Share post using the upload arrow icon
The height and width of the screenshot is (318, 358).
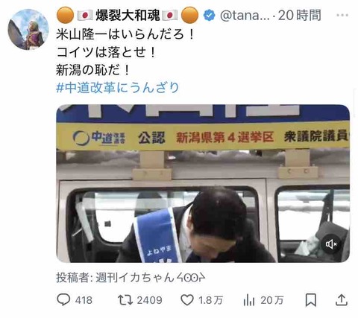pos(342,300)
